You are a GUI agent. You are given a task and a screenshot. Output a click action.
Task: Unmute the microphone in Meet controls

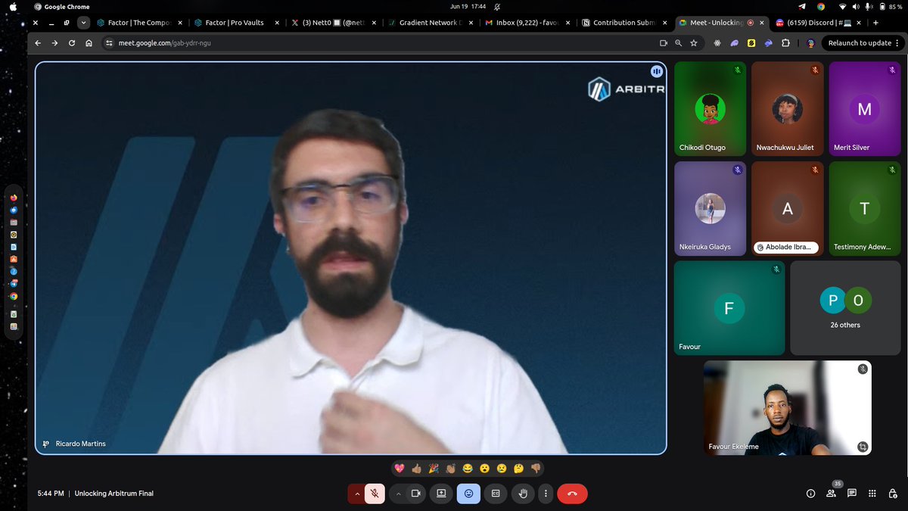click(374, 494)
